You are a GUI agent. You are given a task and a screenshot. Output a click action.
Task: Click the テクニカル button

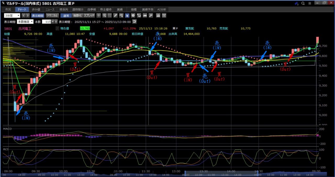[x=52, y=15]
